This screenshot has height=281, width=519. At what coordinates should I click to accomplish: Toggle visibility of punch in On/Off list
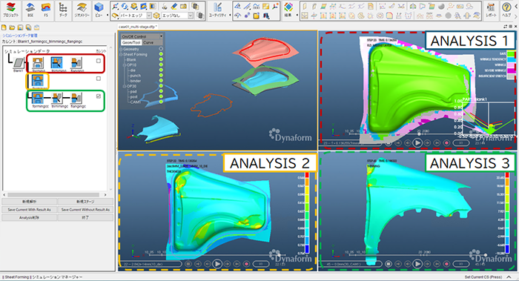pos(161,76)
